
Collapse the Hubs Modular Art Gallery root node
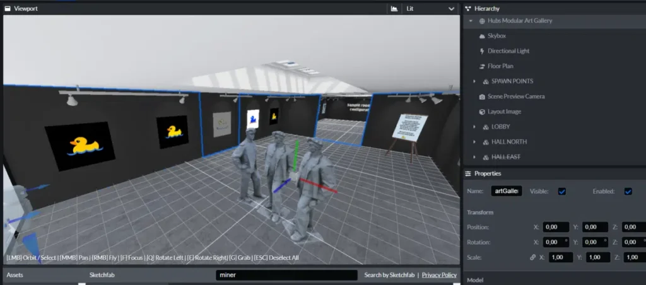(471, 21)
